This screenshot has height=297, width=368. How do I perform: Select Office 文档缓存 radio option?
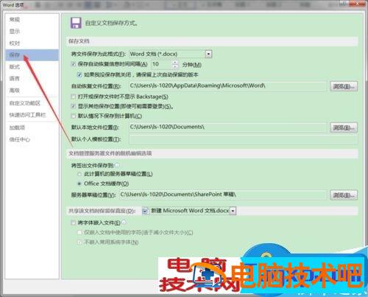point(79,184)
